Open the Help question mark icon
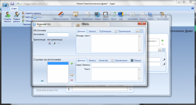The image size is (196, 105). 193,8
